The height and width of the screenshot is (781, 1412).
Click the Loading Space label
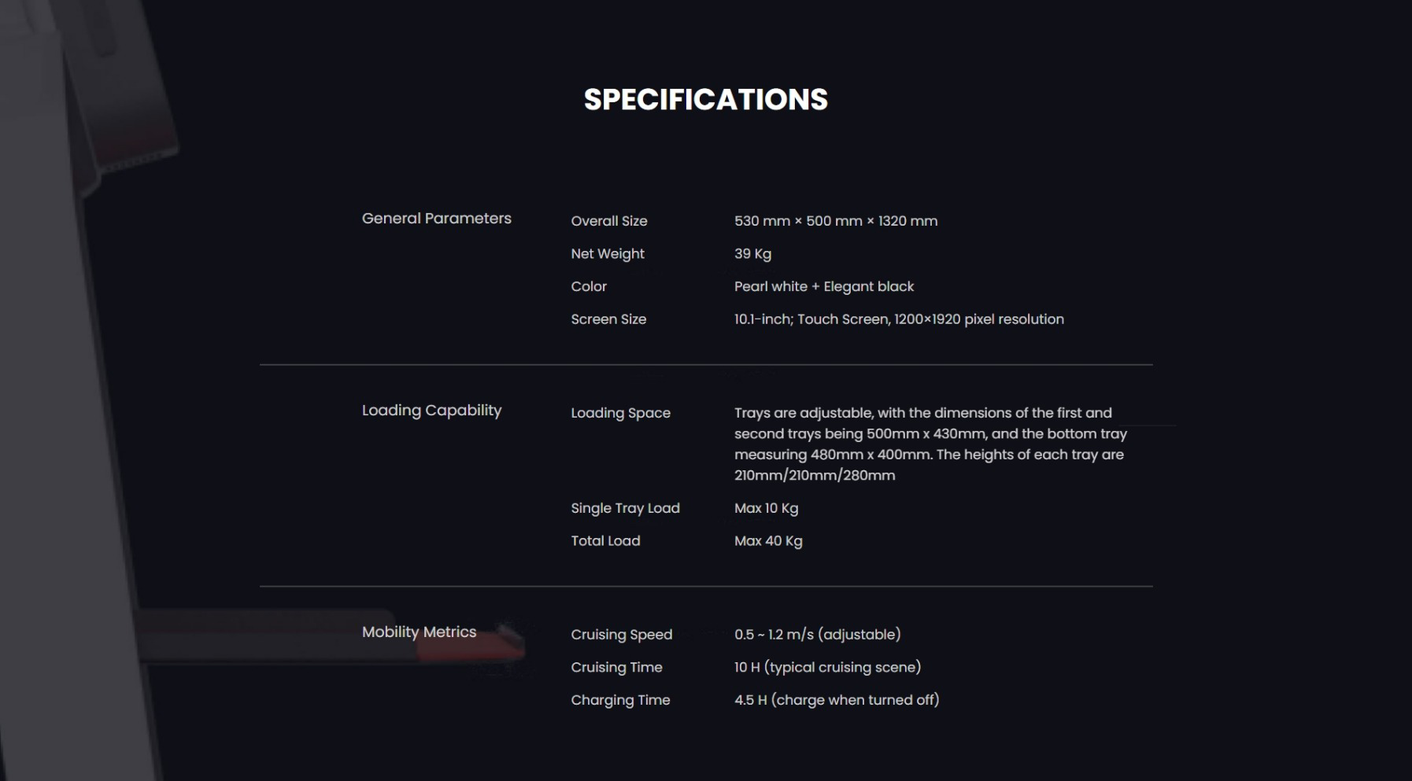[620, 413]
